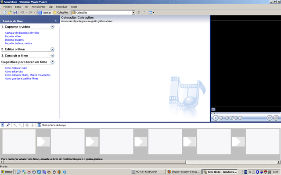Click the storyboard horizontal scrollbar

click(94, 162)
